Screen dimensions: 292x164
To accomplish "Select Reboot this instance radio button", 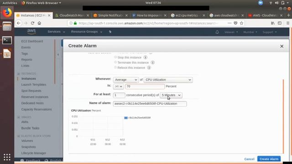I will coord(115,67).
